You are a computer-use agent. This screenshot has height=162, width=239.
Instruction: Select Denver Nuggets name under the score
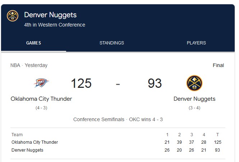pos(194,99)
